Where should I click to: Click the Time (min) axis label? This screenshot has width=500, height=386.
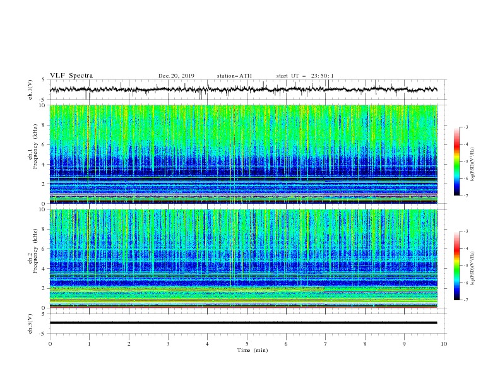(253, 350)
